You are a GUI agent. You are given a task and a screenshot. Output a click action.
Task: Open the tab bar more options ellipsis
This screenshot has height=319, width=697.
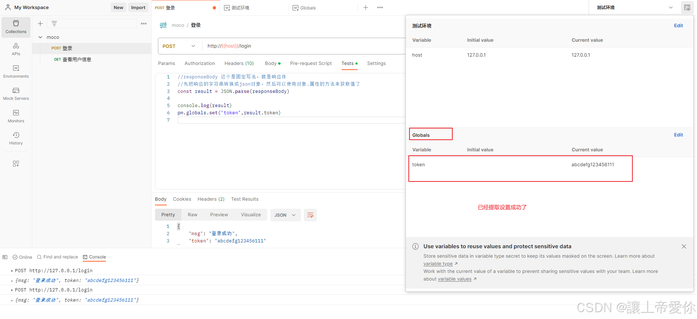tap(380, 8)
